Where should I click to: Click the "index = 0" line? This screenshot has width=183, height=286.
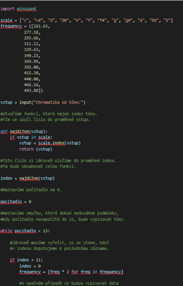click(30, 266)
